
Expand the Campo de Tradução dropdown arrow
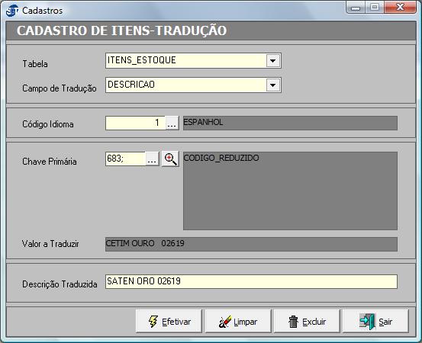click(273, 85)
